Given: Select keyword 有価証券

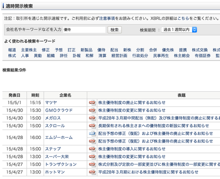Looking at the screenshot, I should (203, 56).
